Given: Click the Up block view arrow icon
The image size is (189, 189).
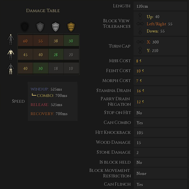Looking at the screenshot, I should coord(140,16).
